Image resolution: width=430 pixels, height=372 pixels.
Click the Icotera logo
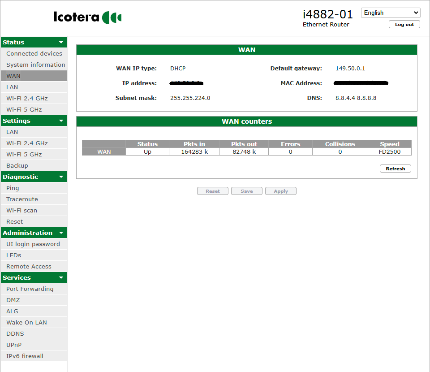[88, 17]
